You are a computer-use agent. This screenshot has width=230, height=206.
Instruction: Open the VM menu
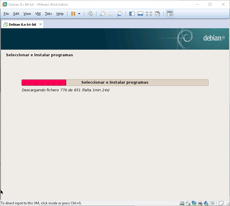(38, 14)
